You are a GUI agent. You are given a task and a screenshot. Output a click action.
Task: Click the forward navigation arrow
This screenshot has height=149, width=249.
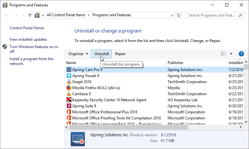(x=16, y=15)
